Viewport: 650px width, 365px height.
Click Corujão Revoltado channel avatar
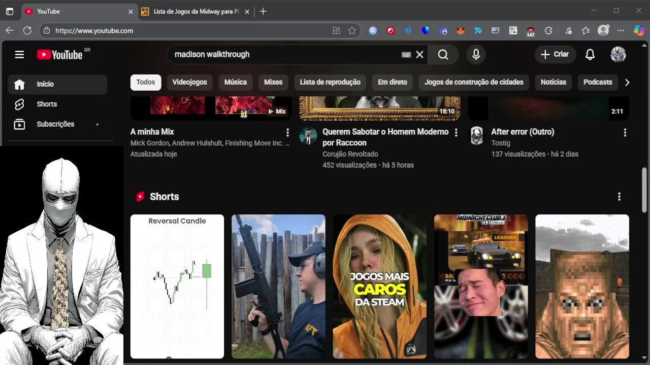pyautogui.click(x=308, y=135)
